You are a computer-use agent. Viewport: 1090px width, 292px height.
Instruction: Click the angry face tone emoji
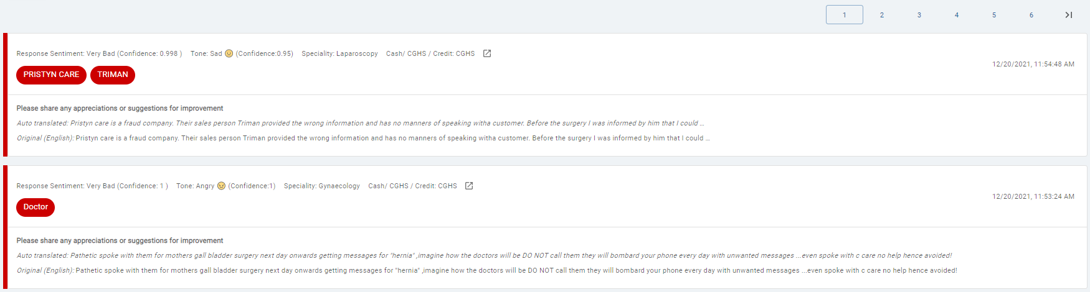(x=221, y=186)
